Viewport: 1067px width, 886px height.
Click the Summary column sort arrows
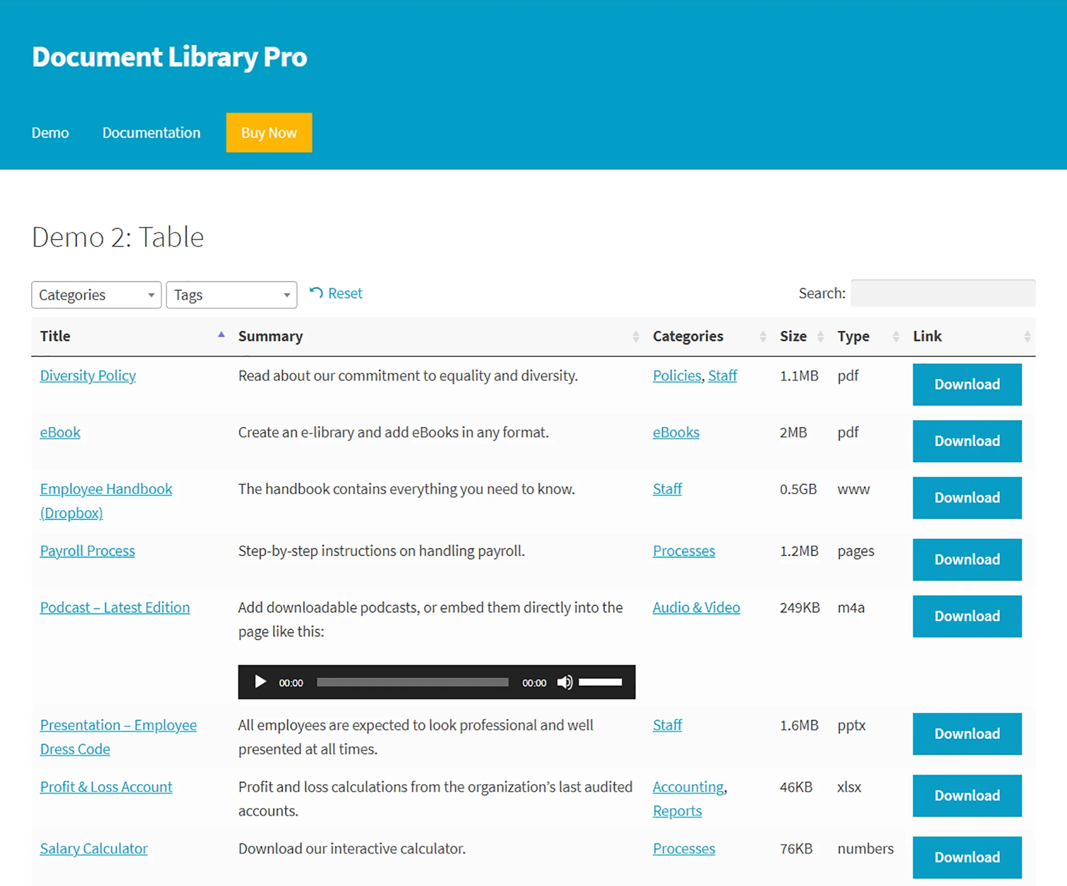pos(635,336)
